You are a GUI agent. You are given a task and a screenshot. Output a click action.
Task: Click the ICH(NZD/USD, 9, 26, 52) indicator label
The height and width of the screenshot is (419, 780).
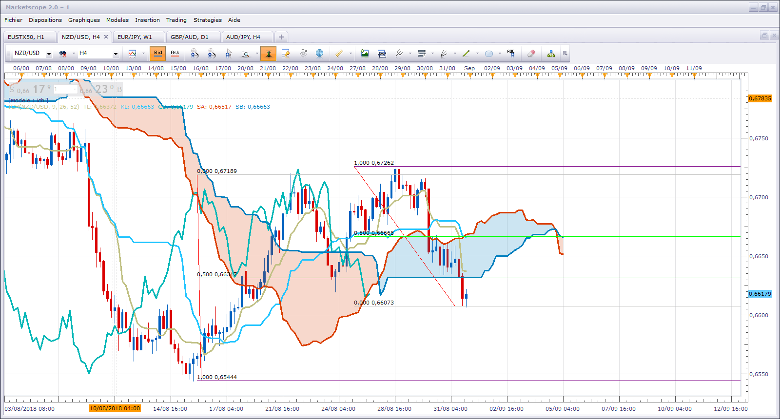click(x=44, y=107)
